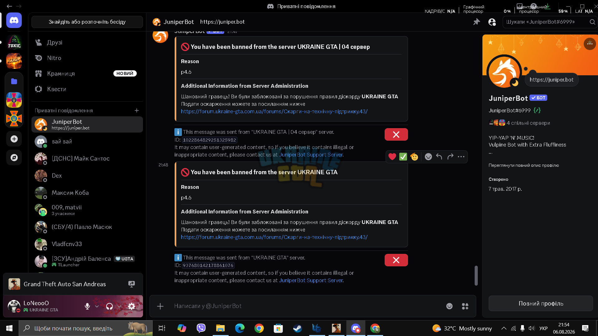Open 009, matvii group chat
This screenshot has width=598, height=336.
[x=87, y=210]
